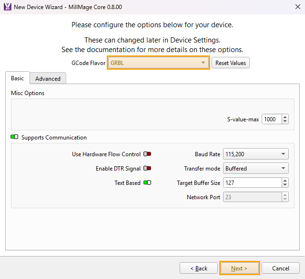This screenshot has width=305, height=279.
Task: Click the Reset Values button
Action: pos(231,63)
